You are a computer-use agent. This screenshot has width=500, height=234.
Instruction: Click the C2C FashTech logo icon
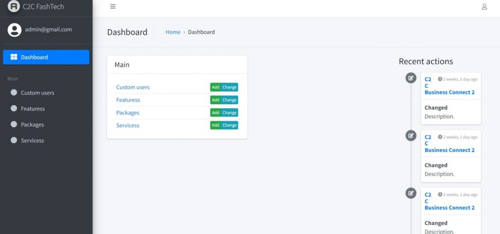coord(14,6)
